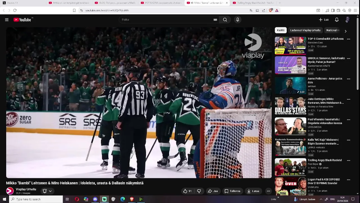Click the Luo create button
This screenshot has height=203, width=360.
pos(324,20)
